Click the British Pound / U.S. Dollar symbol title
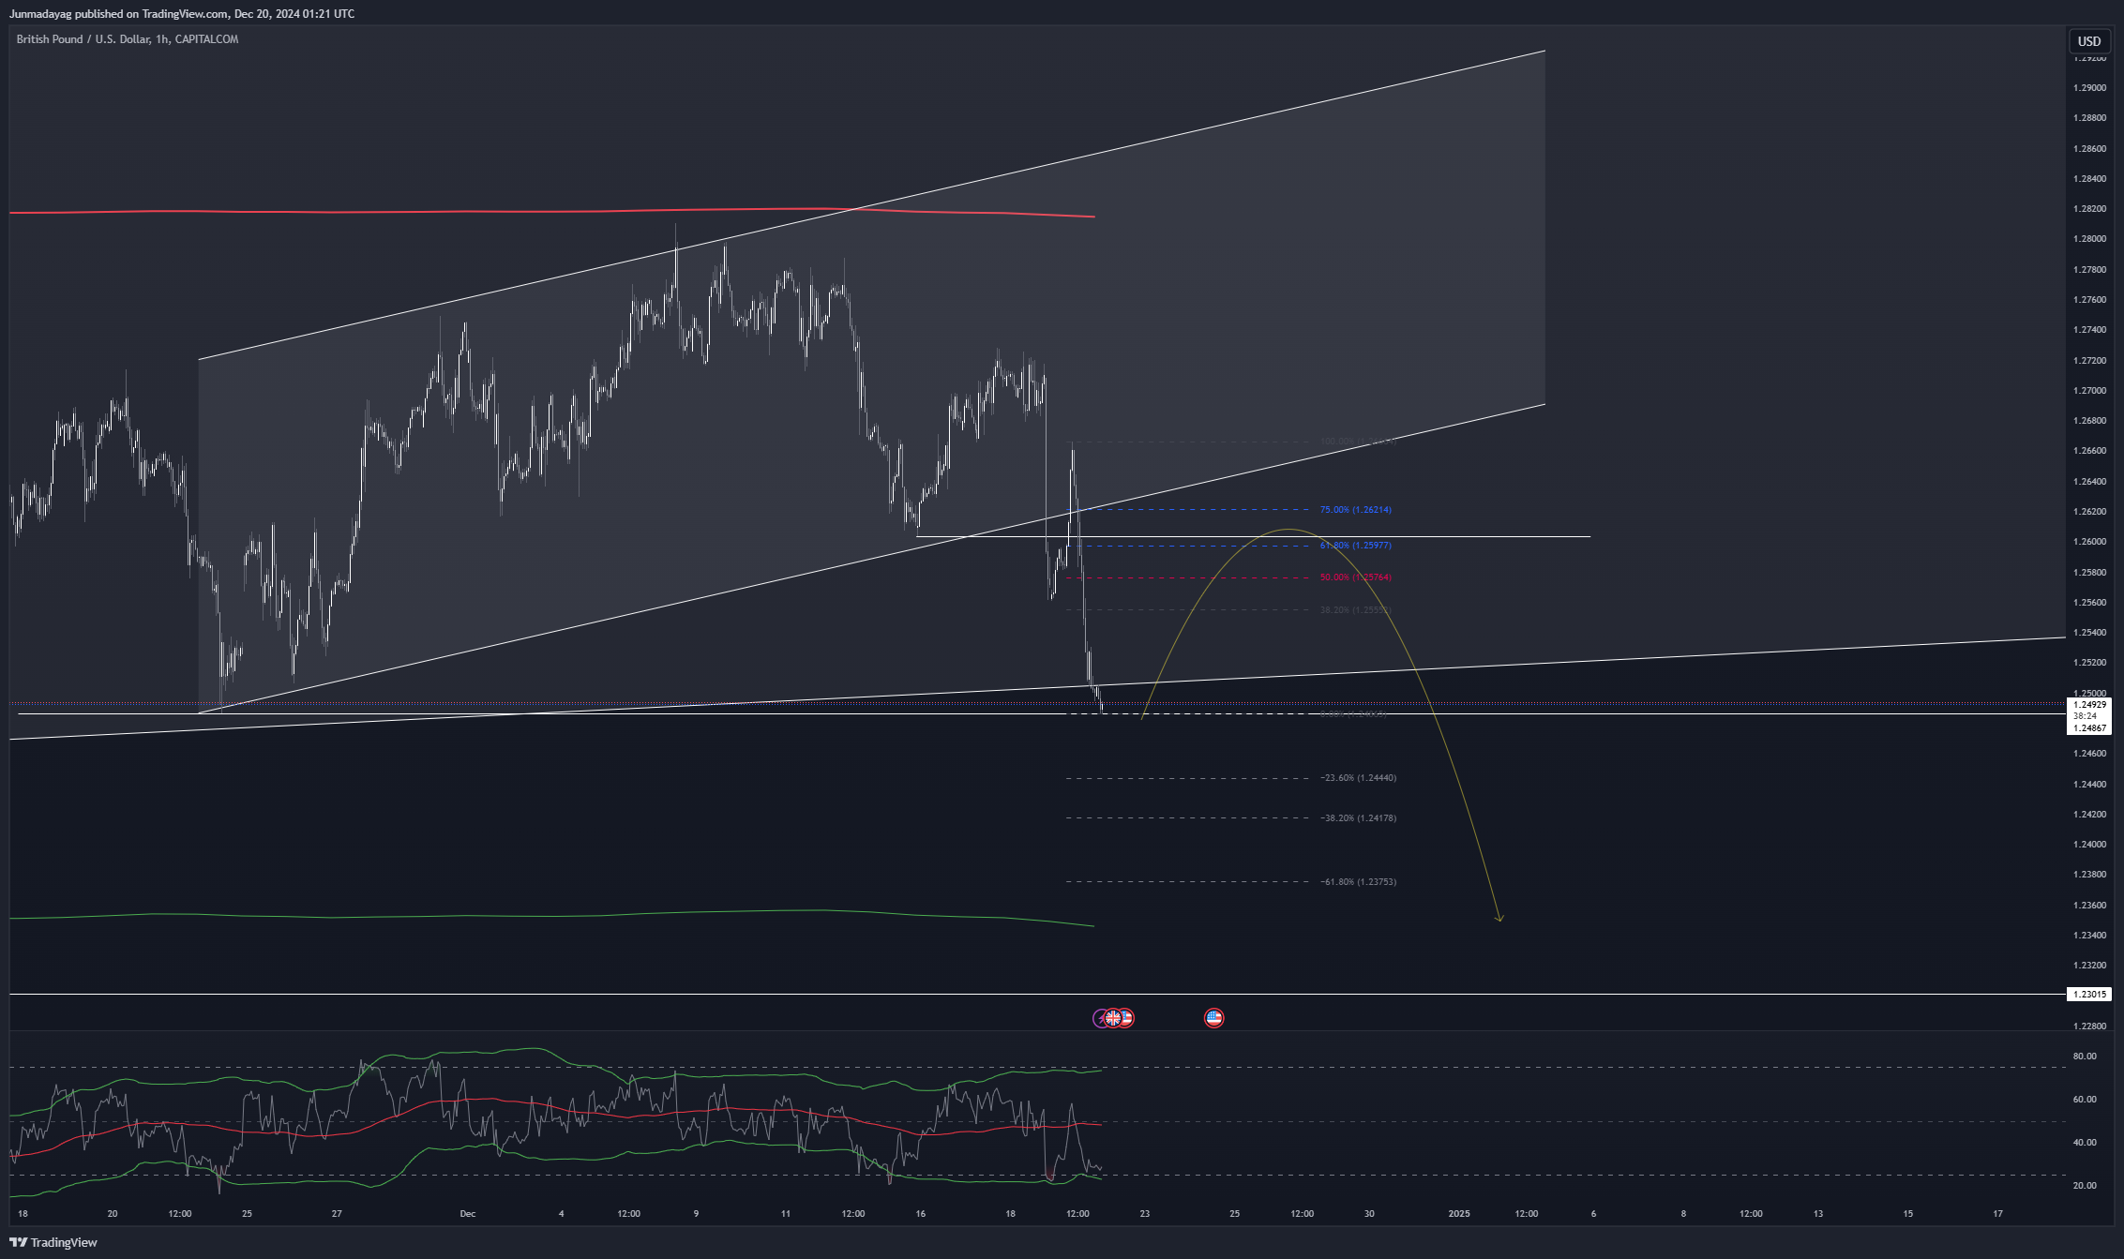The width and height of the screenshot is (2124, 1259). pyautogui.click(x=128, y=39)
